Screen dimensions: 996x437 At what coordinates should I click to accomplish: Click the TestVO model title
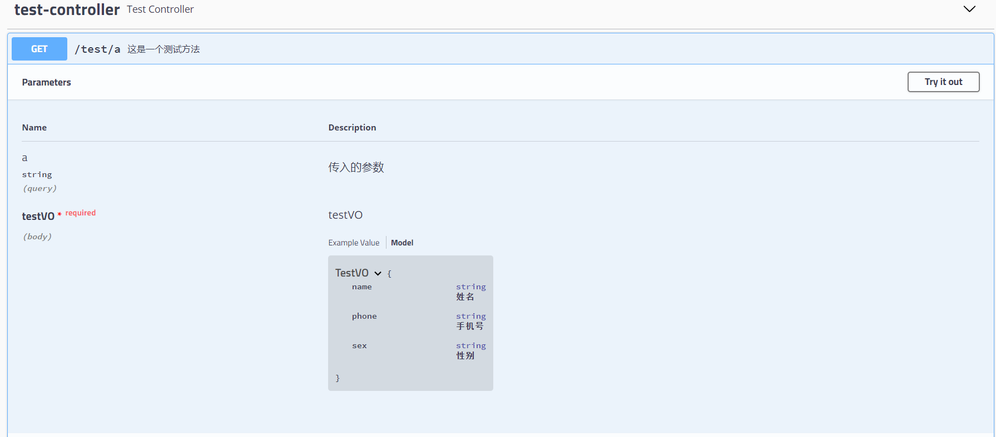coord(352,273)
